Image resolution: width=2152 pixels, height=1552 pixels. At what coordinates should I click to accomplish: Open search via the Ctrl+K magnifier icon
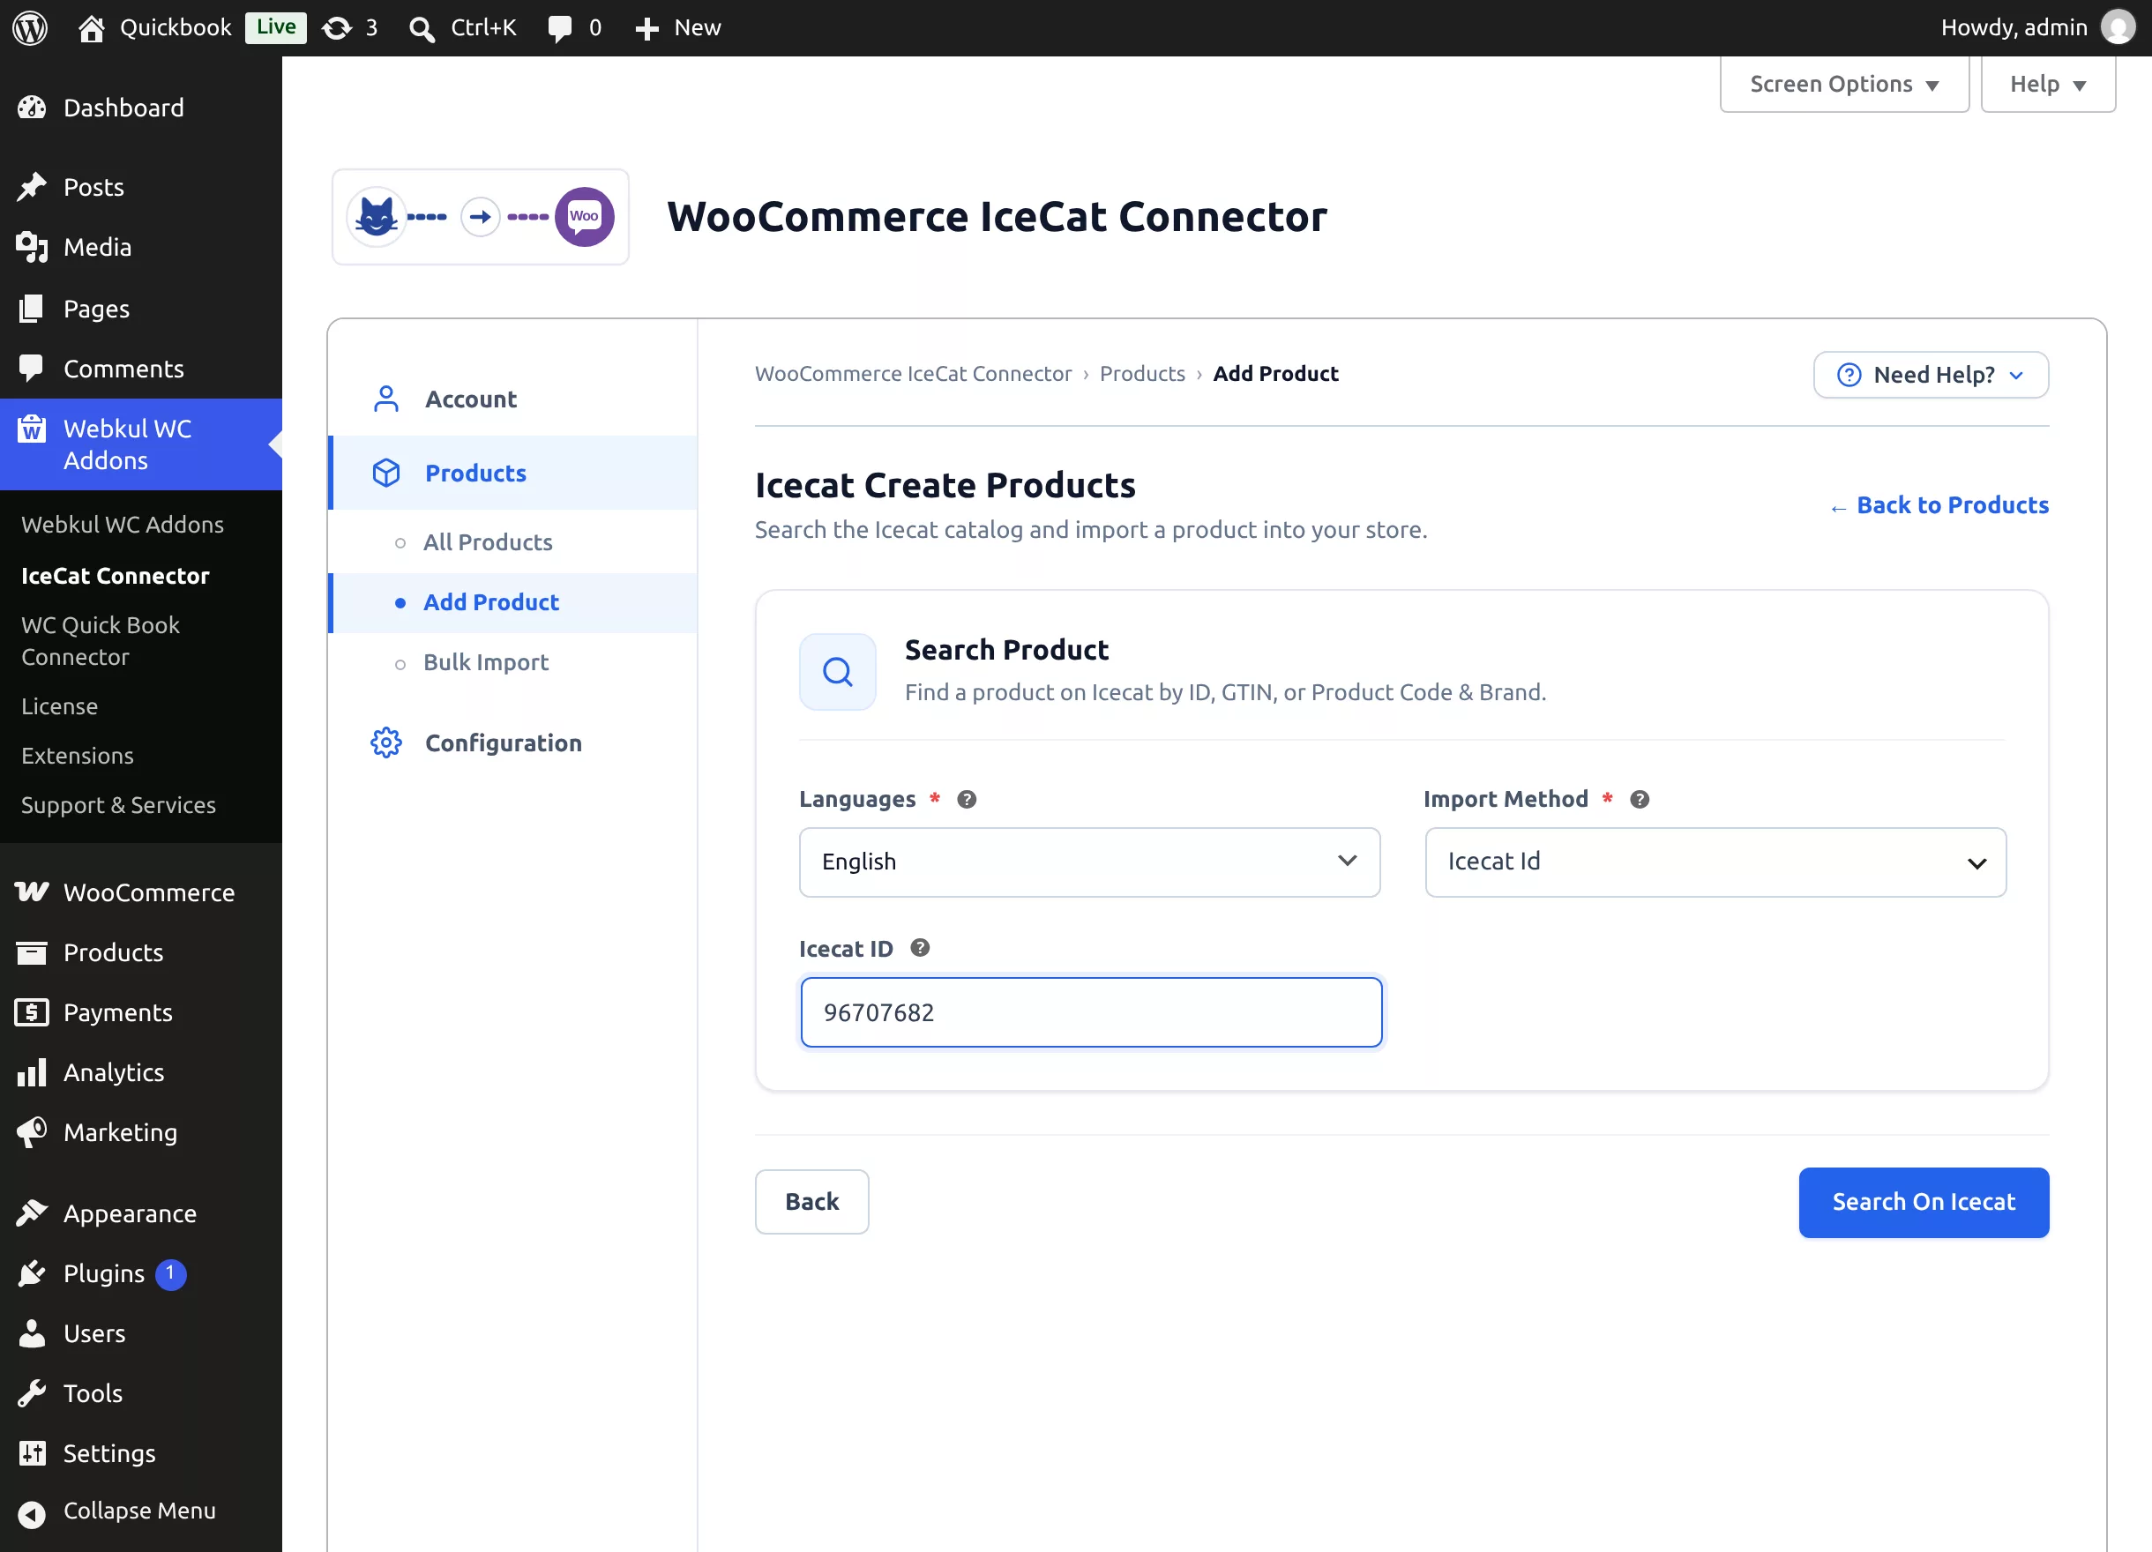(422, 29)
